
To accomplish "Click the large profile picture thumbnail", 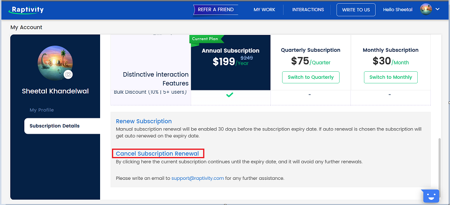I will pos(55,63).
